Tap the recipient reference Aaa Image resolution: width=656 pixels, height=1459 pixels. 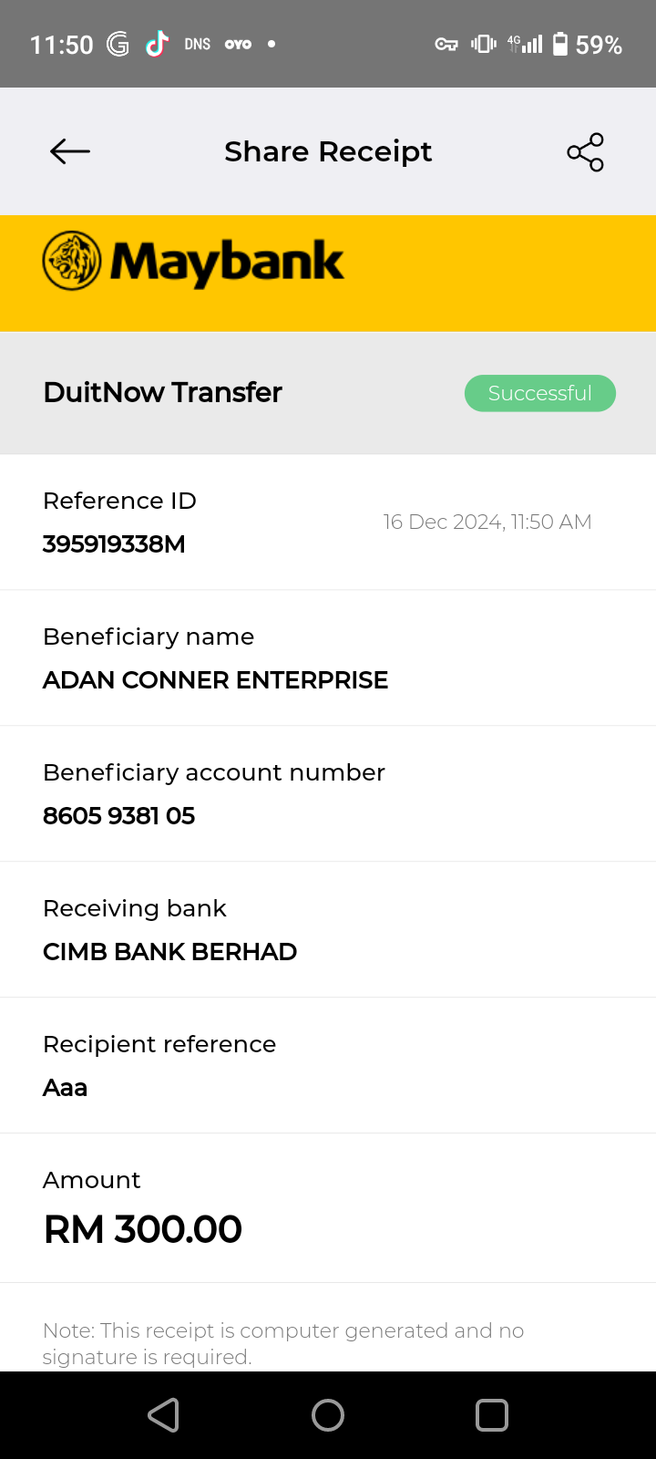(x=65, y=1088)
